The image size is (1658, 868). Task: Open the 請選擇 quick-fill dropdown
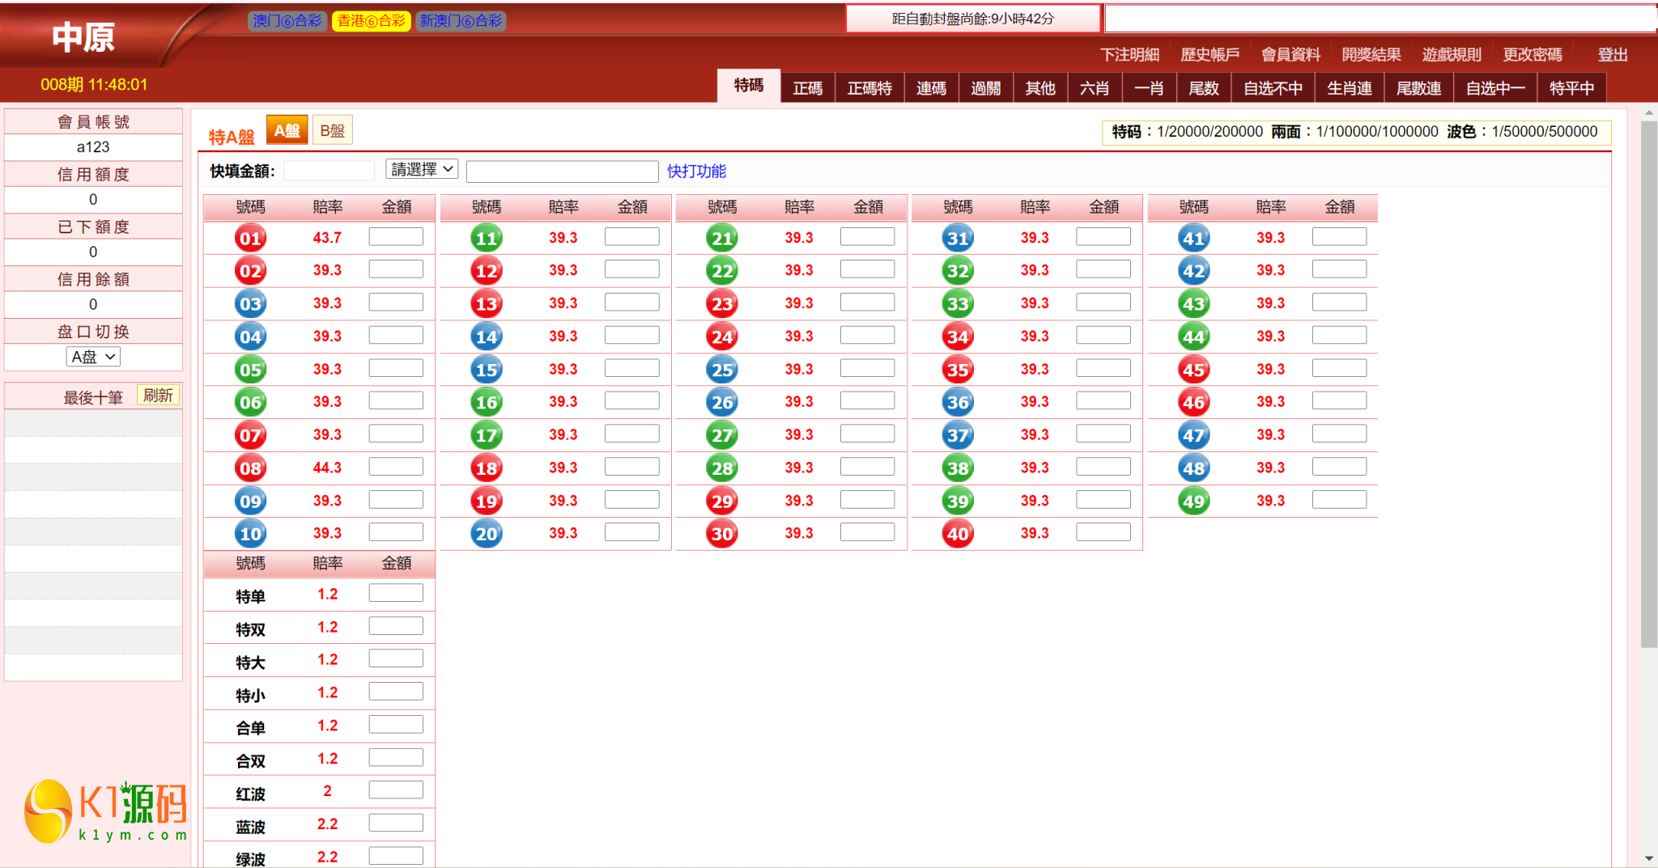[422, 169]
